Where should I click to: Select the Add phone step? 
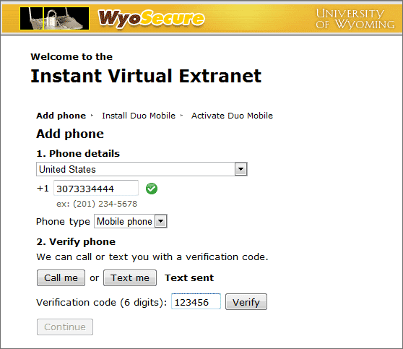pos(61,116)
